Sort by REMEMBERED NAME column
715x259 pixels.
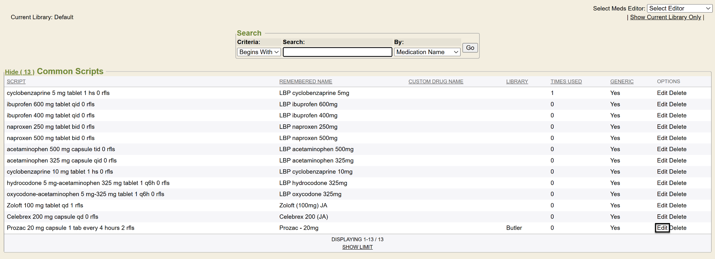(x=305, y=81)
